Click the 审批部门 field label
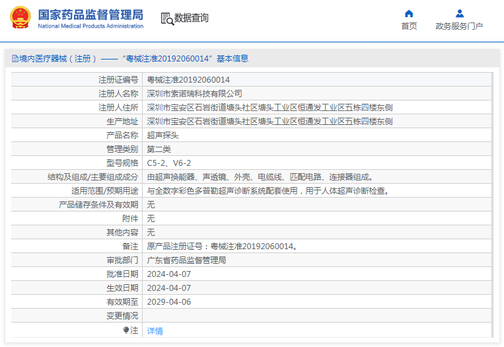 tap(122, 260)
